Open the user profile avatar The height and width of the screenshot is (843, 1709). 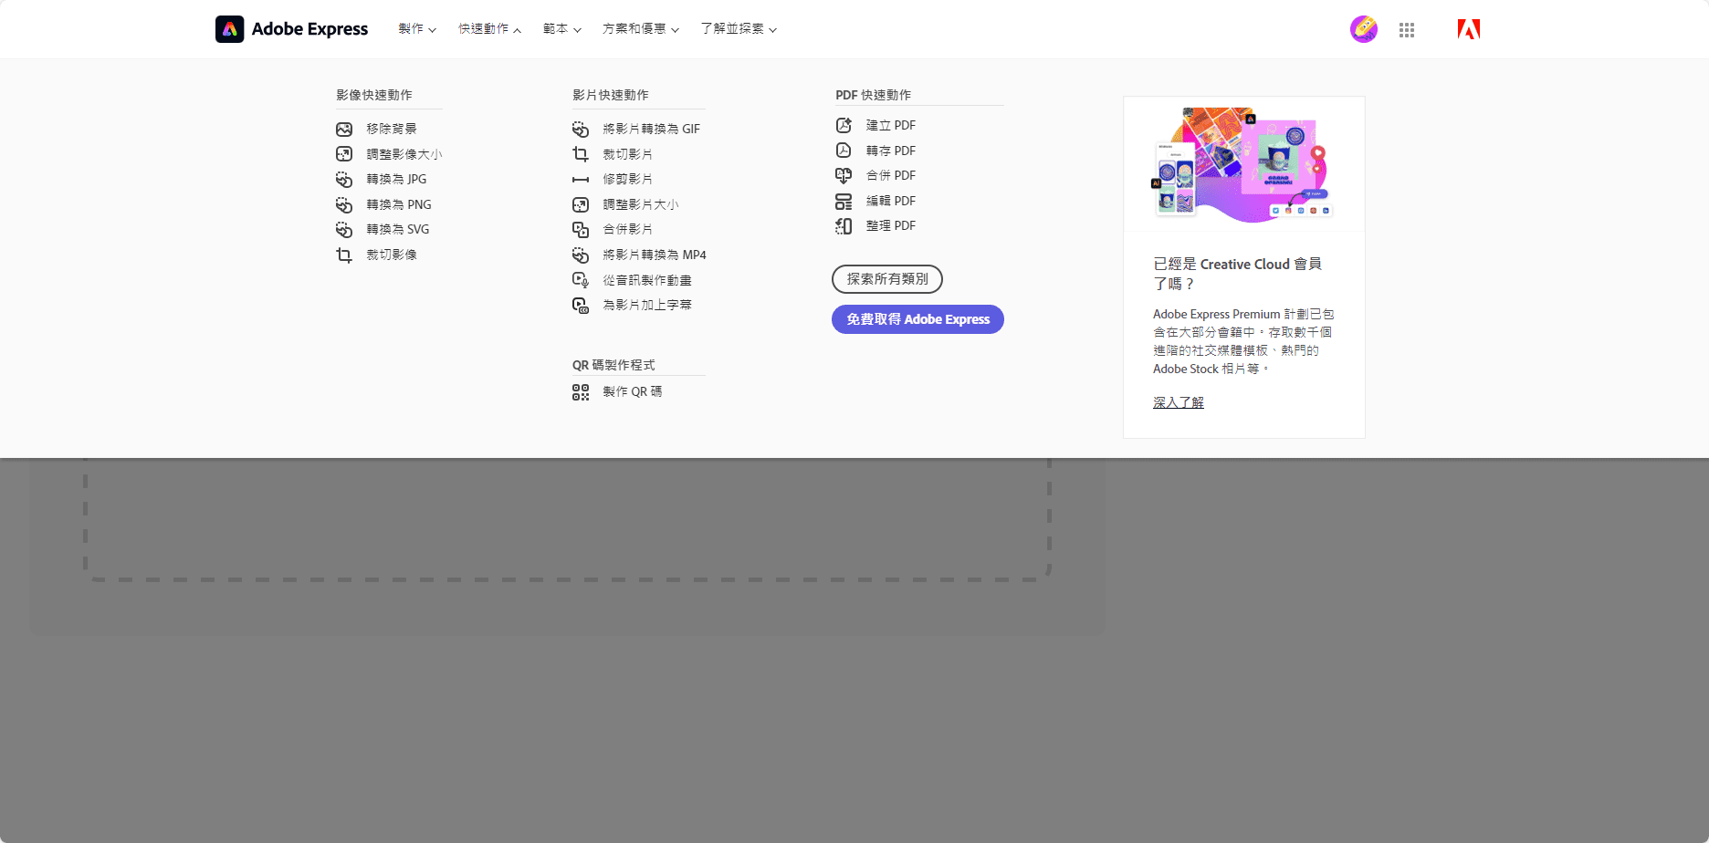pyautogui.click(x=1364, y=29)
